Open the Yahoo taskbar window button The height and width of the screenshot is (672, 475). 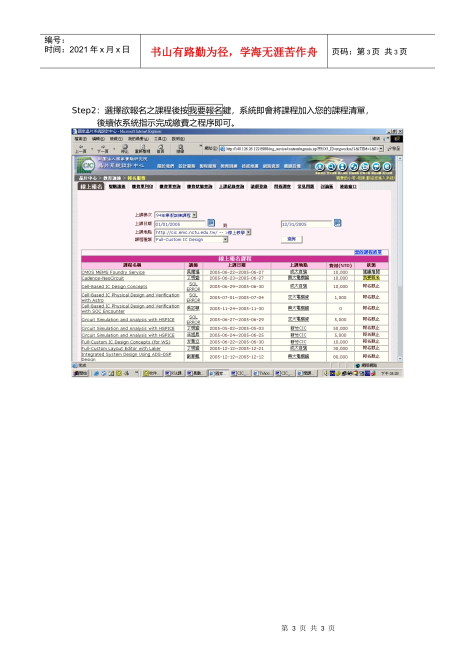[x=262, y=373]
